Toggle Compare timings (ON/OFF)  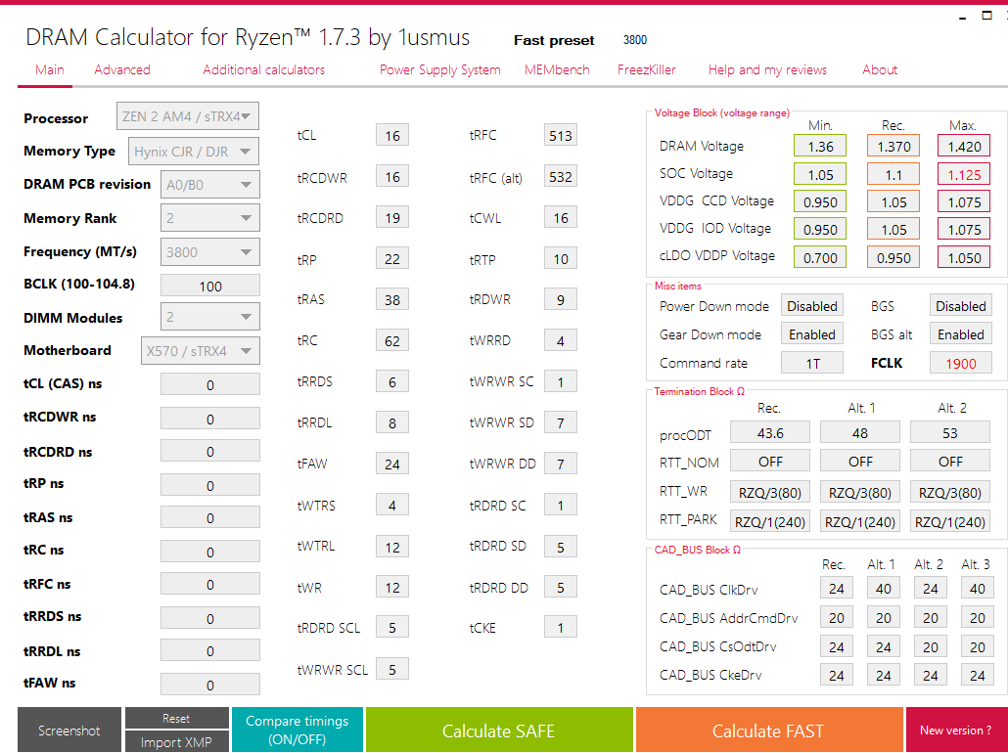coord(297,730)
